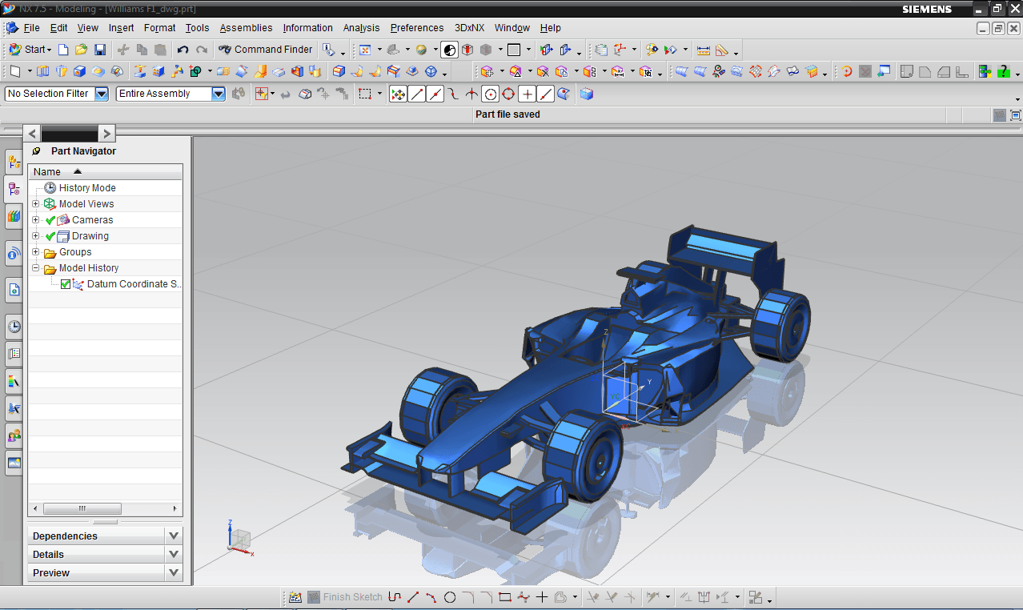Viewport: 1023px width, 610px height.
Task: Open the Roles sidebar tab icon
Action: click(14, 436)
